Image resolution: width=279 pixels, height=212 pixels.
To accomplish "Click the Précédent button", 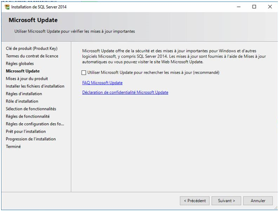I will click(195, 200).
